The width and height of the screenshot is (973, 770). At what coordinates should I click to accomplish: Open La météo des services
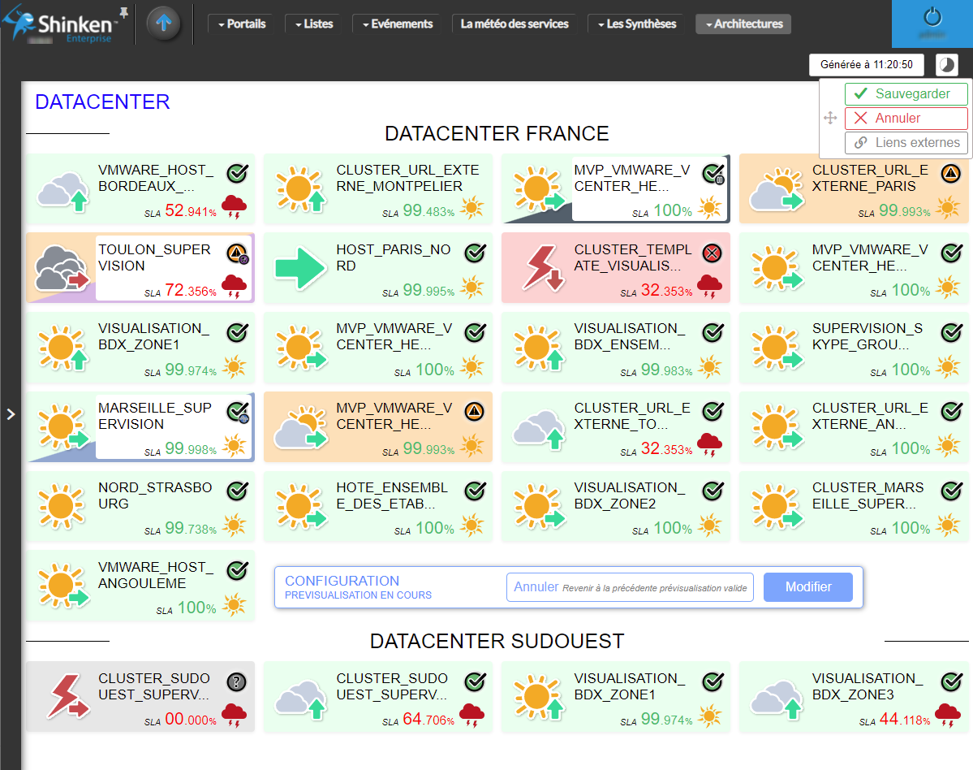(514, 24)
